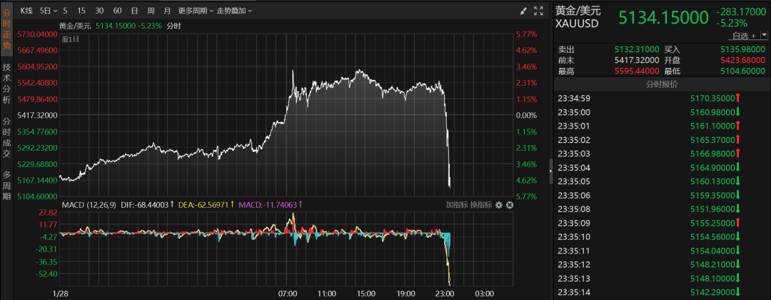Click the 最高 value 5595.44000
Image resolution: width=771 pixels, height=300 pixels.
tap(637, 71)
